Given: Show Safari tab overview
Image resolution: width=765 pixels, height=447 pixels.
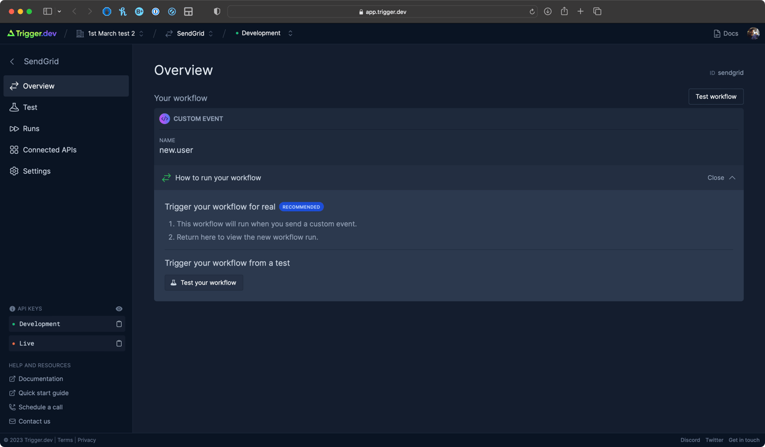Looking at the screenshot, I should 597,12.
